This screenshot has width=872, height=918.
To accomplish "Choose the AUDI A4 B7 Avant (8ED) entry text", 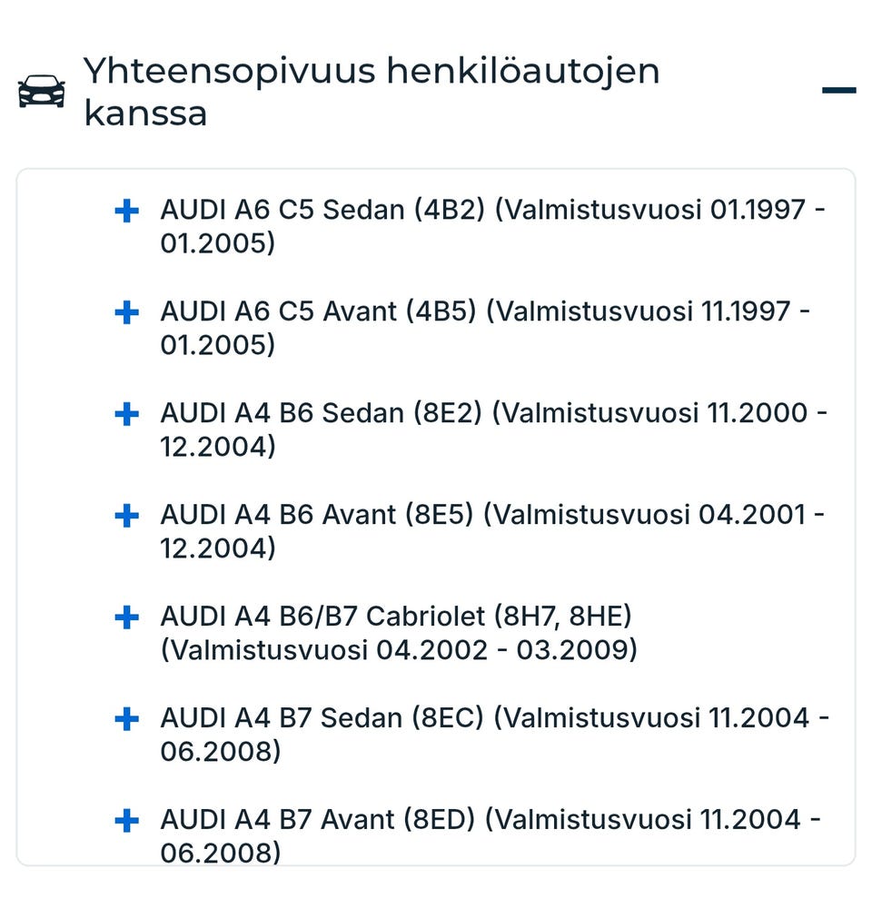I will point(490,821).
